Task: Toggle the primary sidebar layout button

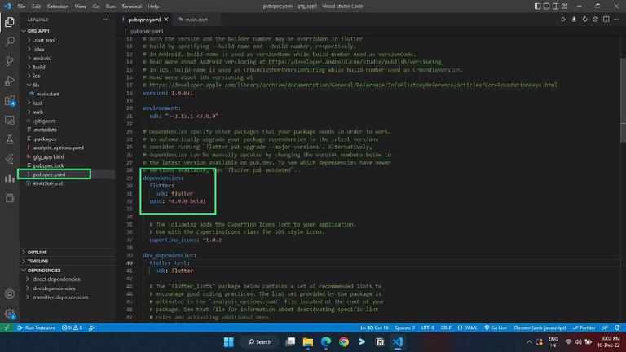Action: (x=538, y=6)
